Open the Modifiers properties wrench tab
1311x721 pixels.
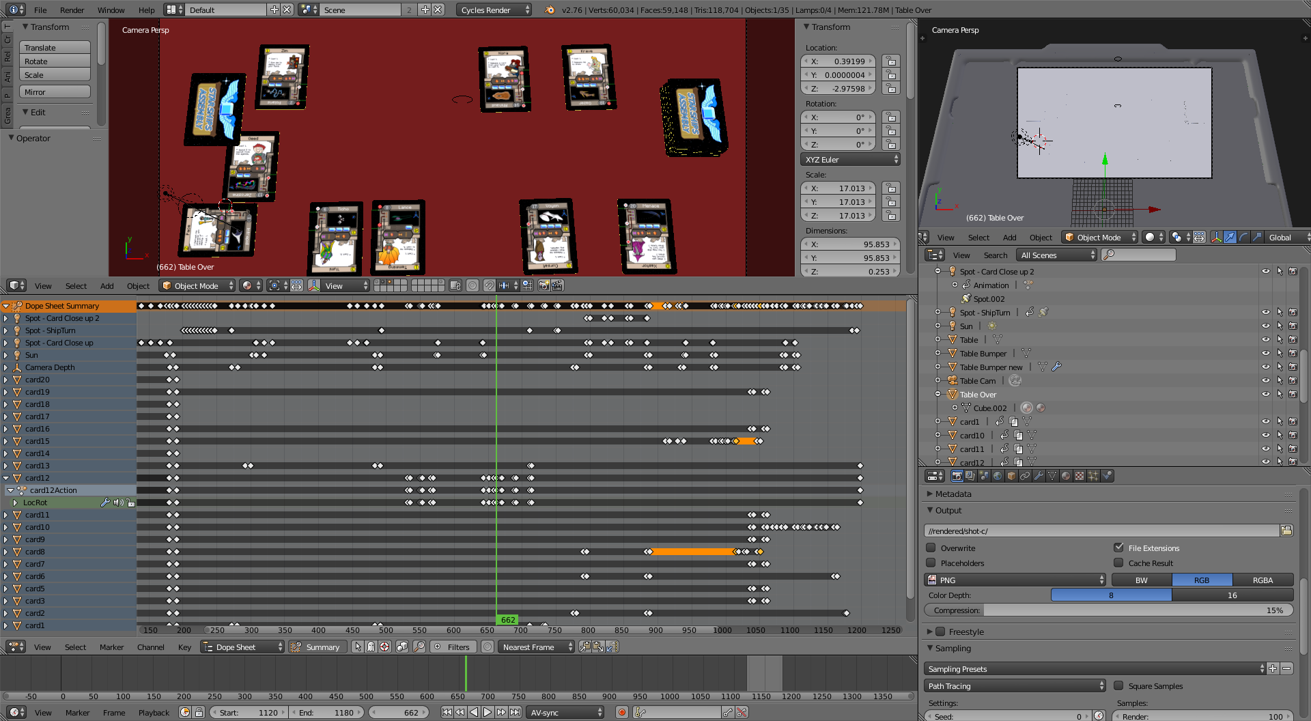pyautogui.click(x=1039, y=476)
